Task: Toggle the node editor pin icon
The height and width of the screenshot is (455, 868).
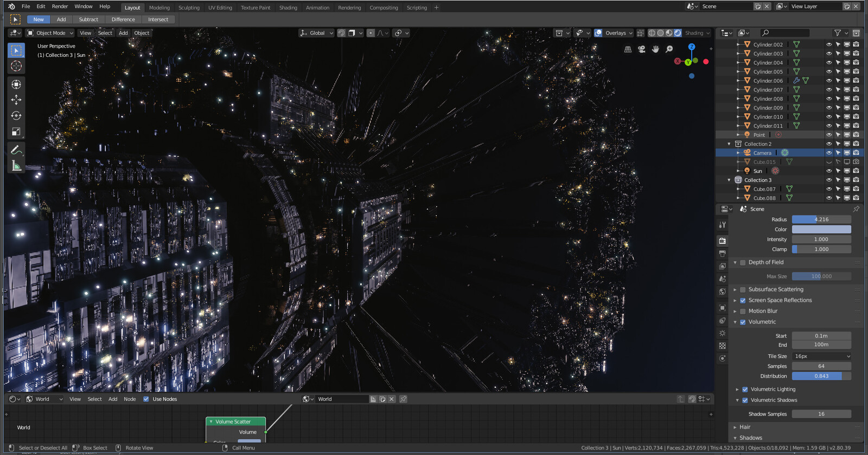Action: (403, 399)
